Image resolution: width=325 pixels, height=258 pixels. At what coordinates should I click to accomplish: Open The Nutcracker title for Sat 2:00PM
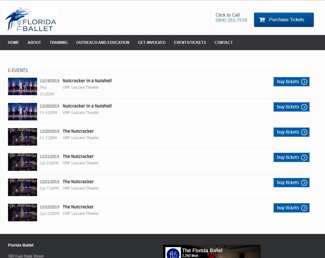tap(78, 157)
